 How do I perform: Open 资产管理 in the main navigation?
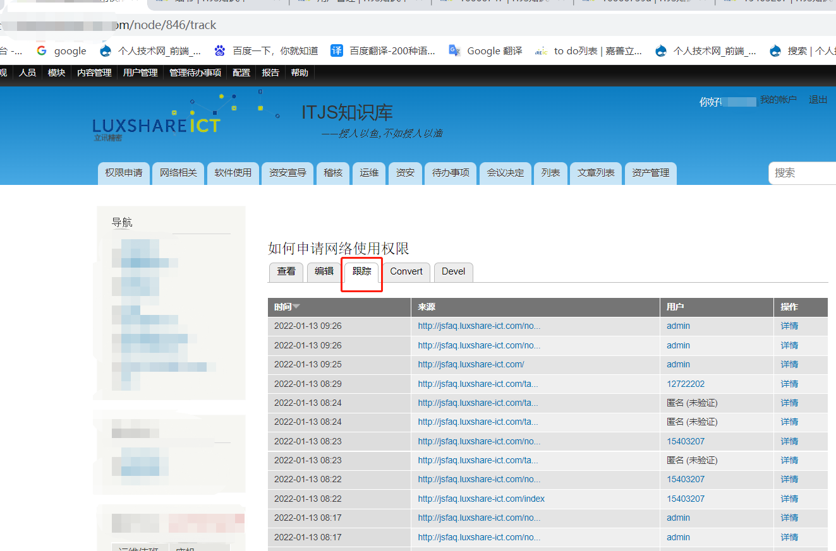[650, 173]
